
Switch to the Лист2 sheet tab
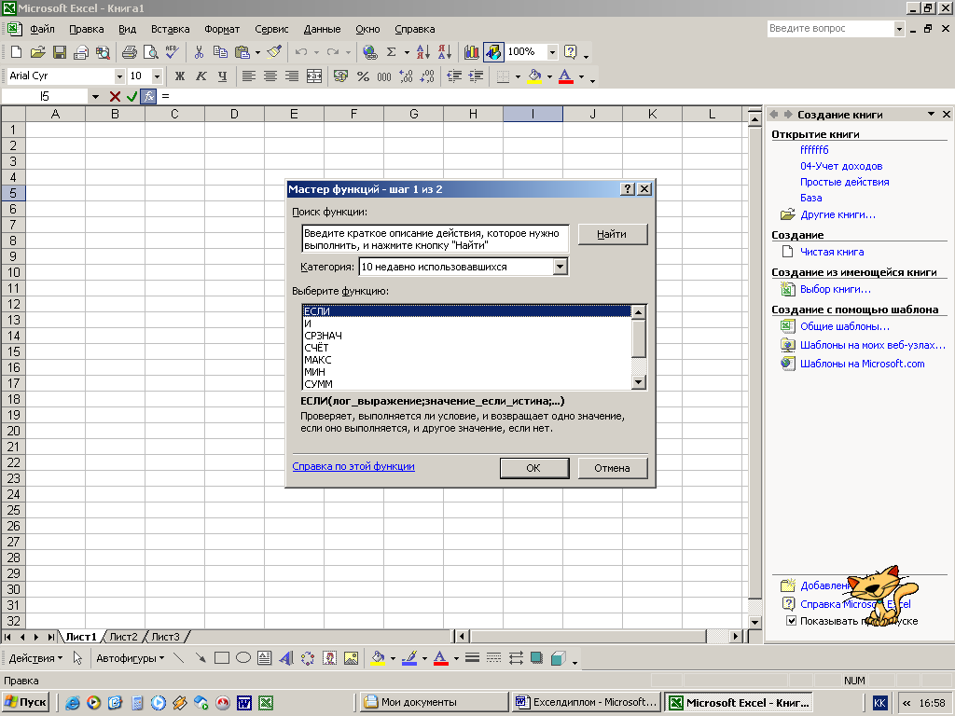point(124,637)
